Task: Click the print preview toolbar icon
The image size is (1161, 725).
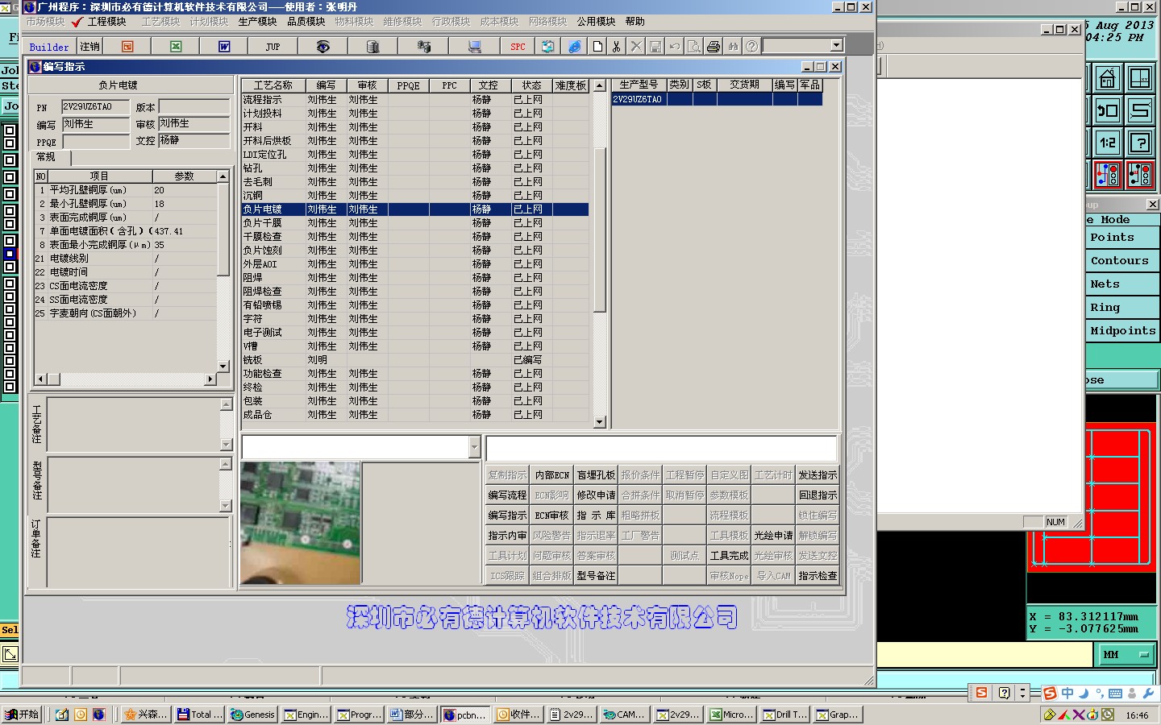Action: click(x=693, y=47)
